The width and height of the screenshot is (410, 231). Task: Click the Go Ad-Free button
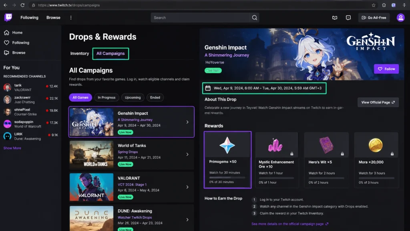tap(374, 18)
